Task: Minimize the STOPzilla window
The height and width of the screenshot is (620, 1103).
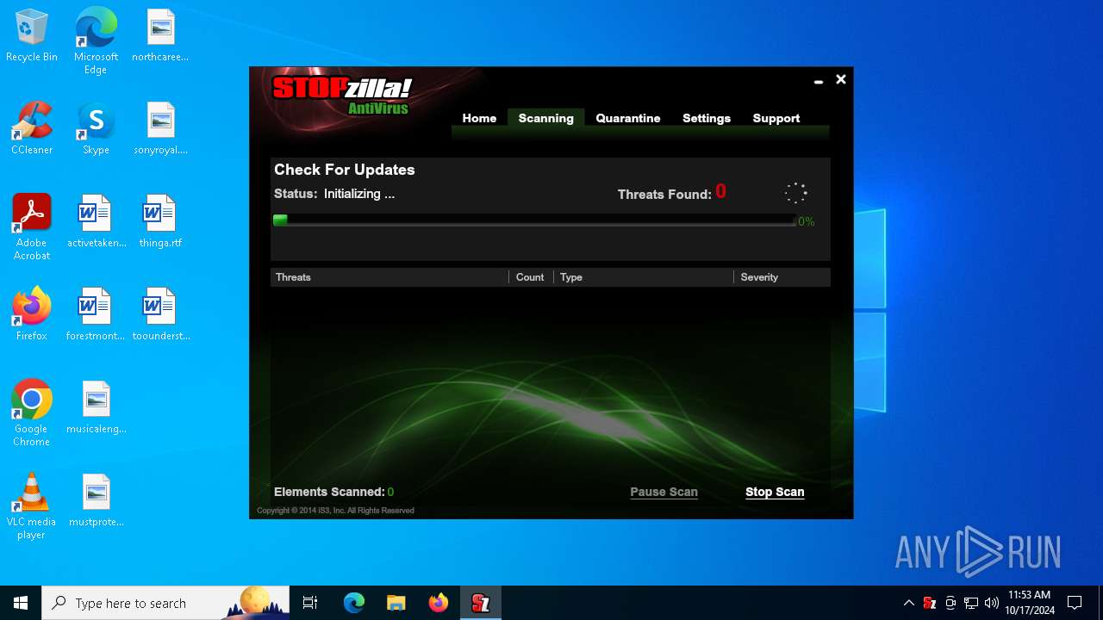Action: click(819, 80)
